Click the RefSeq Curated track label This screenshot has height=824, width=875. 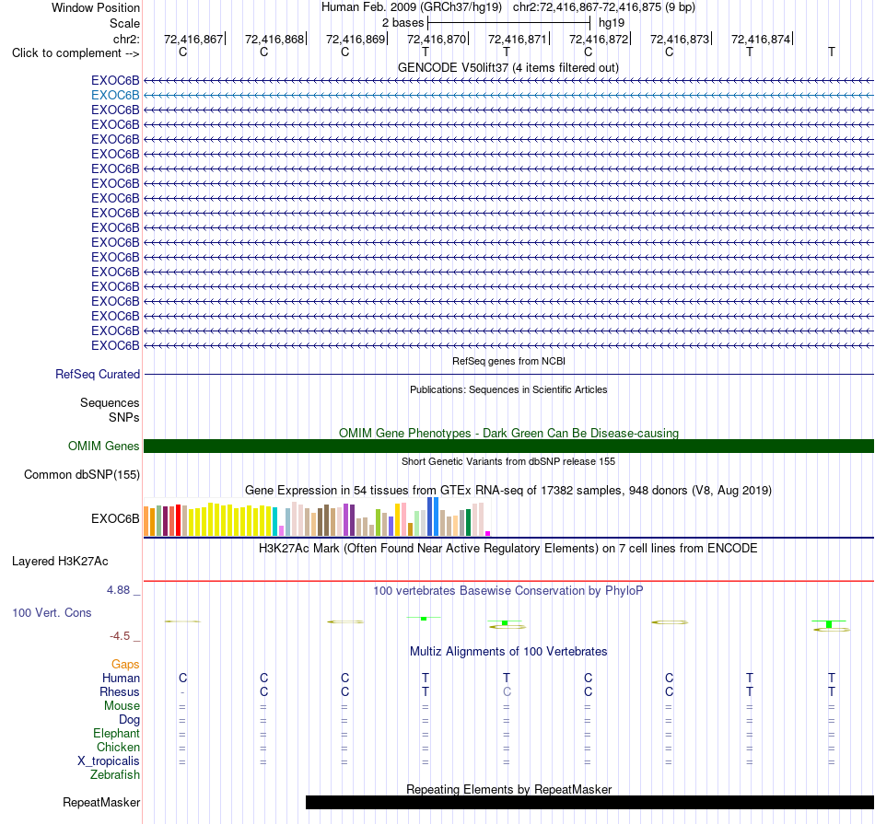[x=97, y=375]
